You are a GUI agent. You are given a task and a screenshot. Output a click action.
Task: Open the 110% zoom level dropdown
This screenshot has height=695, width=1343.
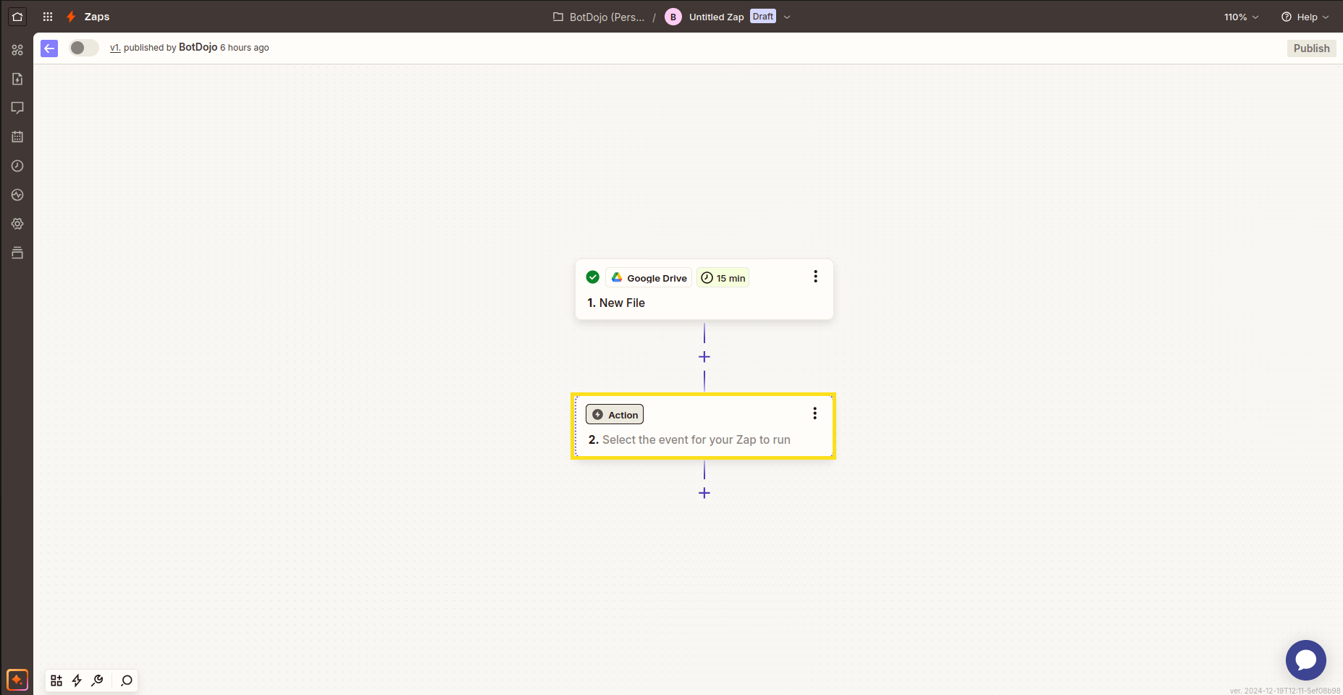[x=1242, y=17]
